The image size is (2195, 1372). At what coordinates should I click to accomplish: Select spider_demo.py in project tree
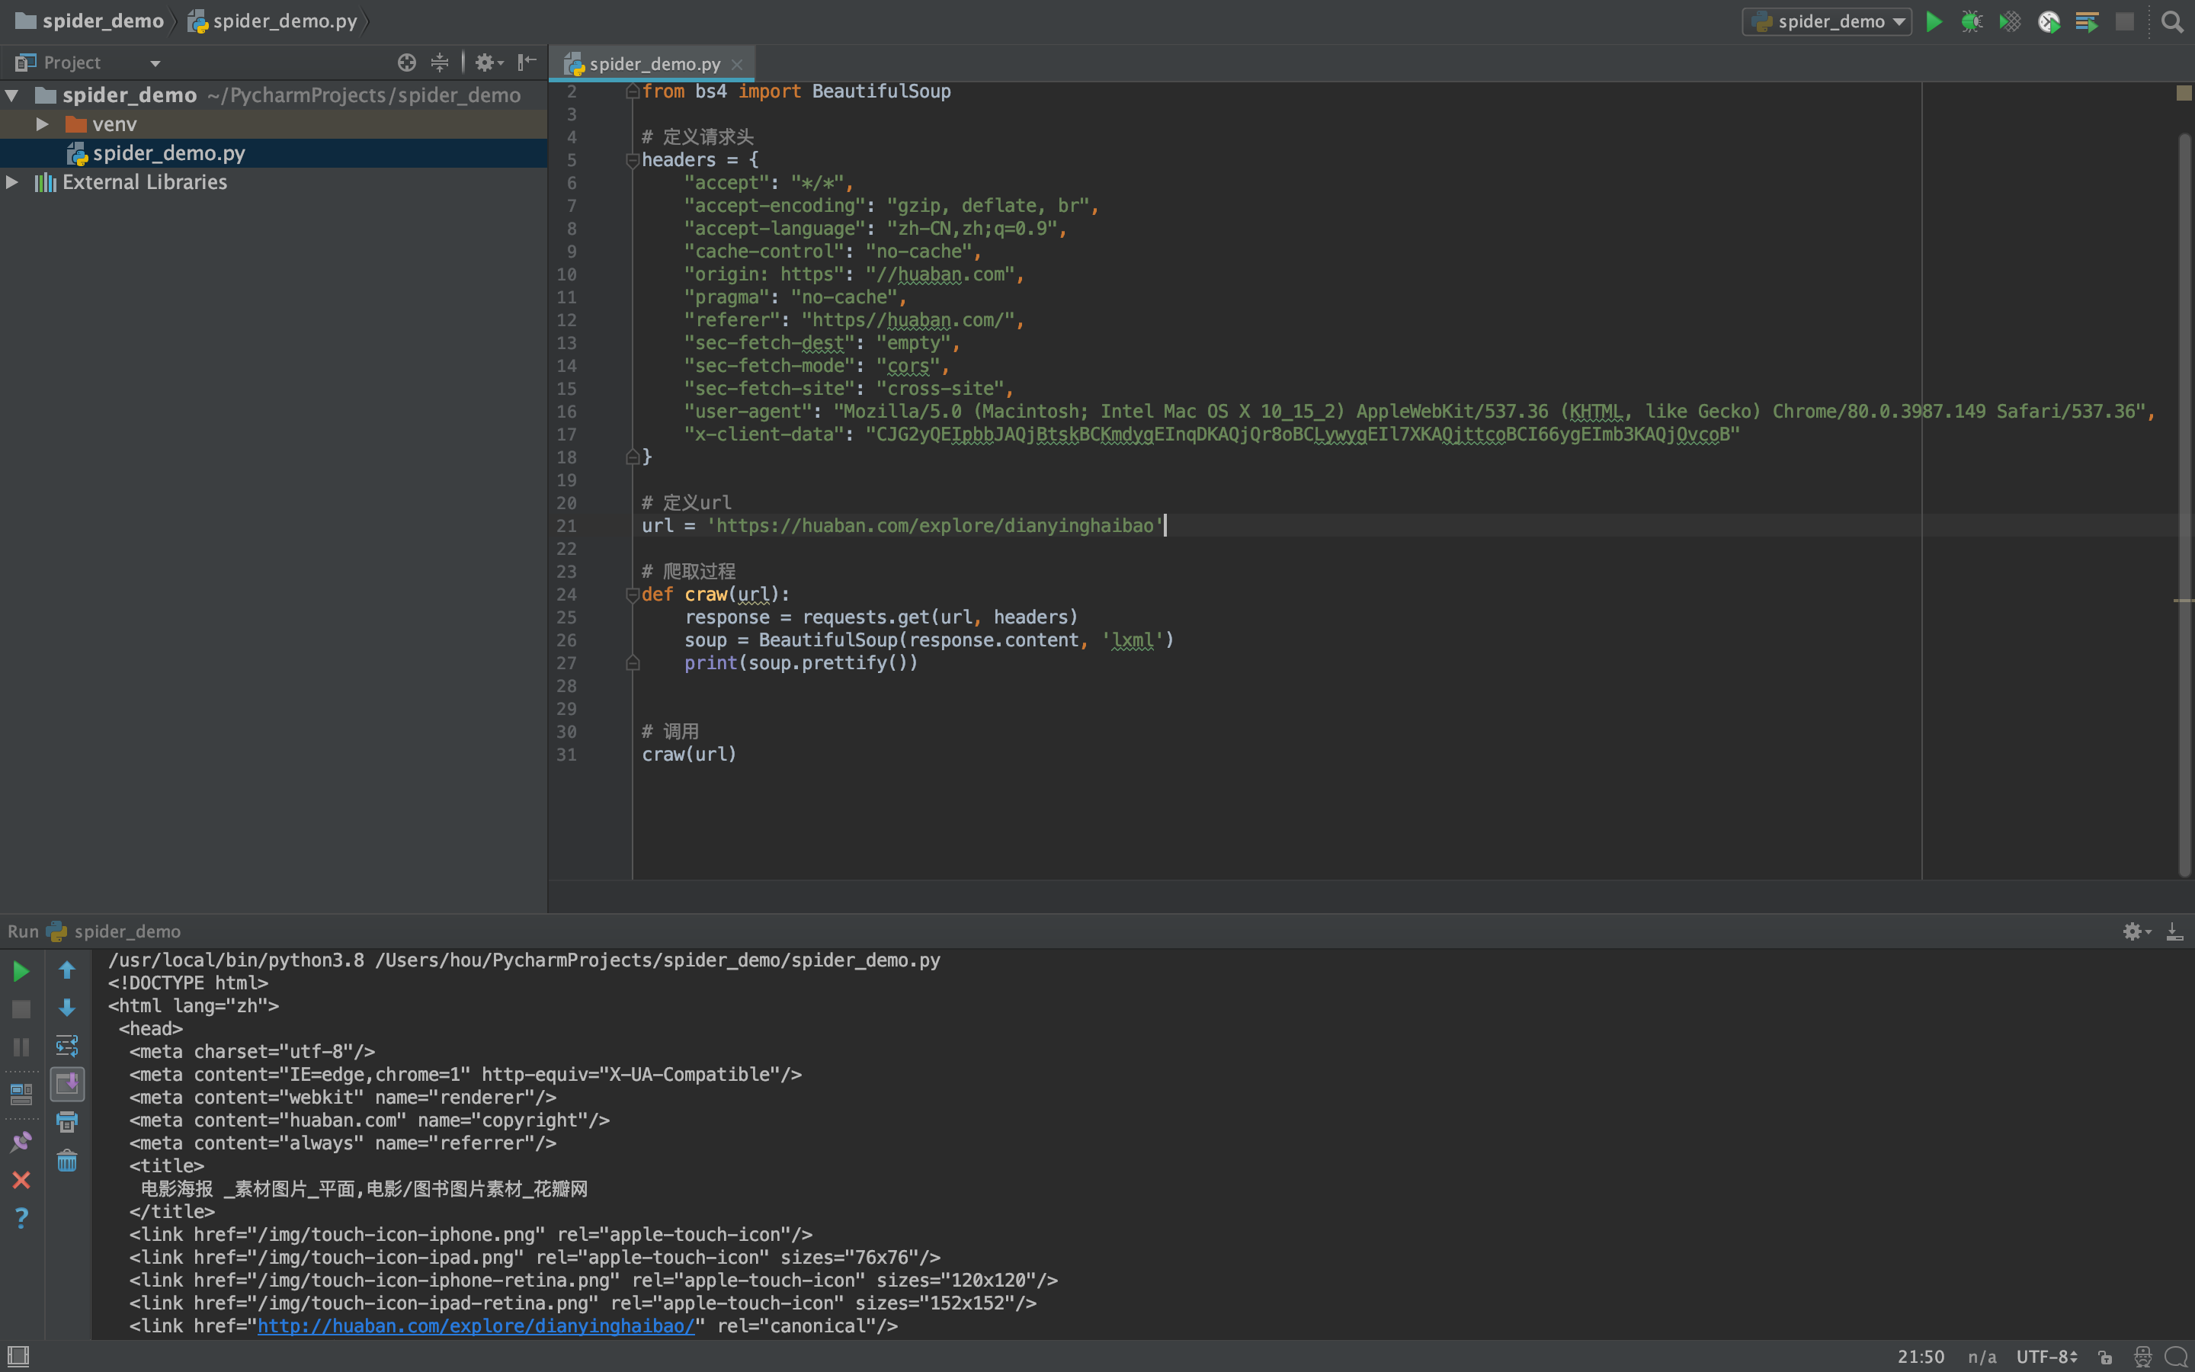[168, 153]
